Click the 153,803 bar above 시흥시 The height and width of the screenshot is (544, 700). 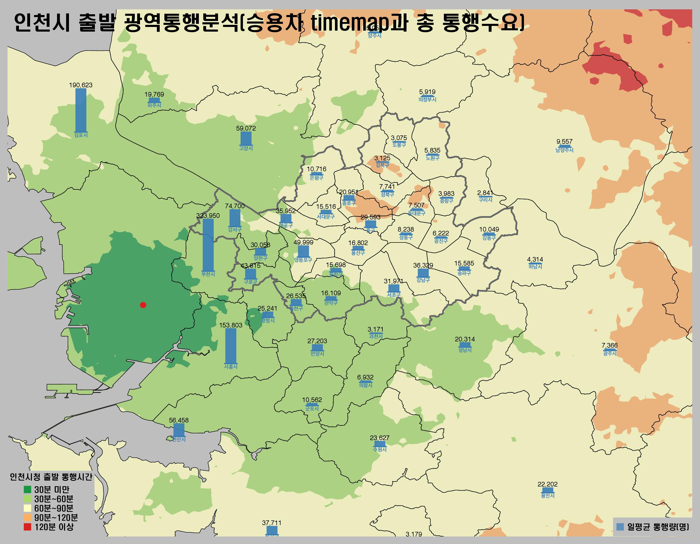point(231,346)
